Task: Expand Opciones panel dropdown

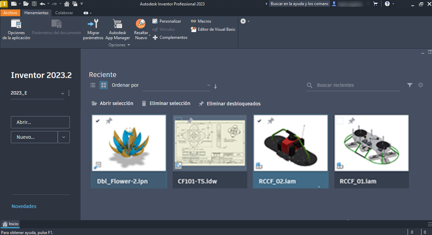Action: (119, 45)
